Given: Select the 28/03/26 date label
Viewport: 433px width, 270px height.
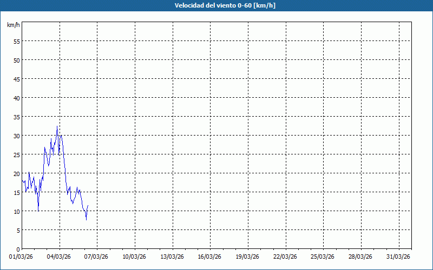Looking at the screenshot, I should pyautogui.click(x=361, y=256).
